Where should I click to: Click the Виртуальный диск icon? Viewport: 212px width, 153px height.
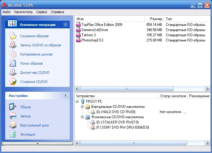click(13, 125)
